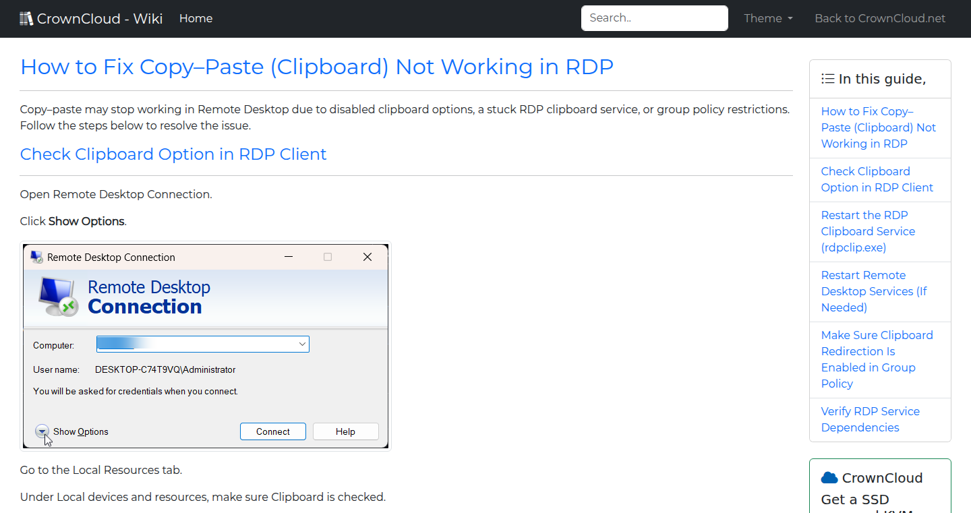
Task: Click the Connect button in the dialog
Action: point(272,431)
